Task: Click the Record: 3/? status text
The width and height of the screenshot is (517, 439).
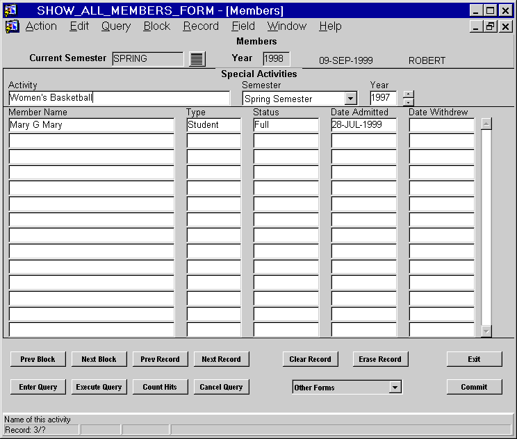Action: point(25,430)
